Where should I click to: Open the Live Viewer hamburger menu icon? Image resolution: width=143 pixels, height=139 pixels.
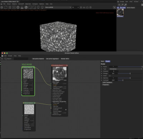coord(1,4)
